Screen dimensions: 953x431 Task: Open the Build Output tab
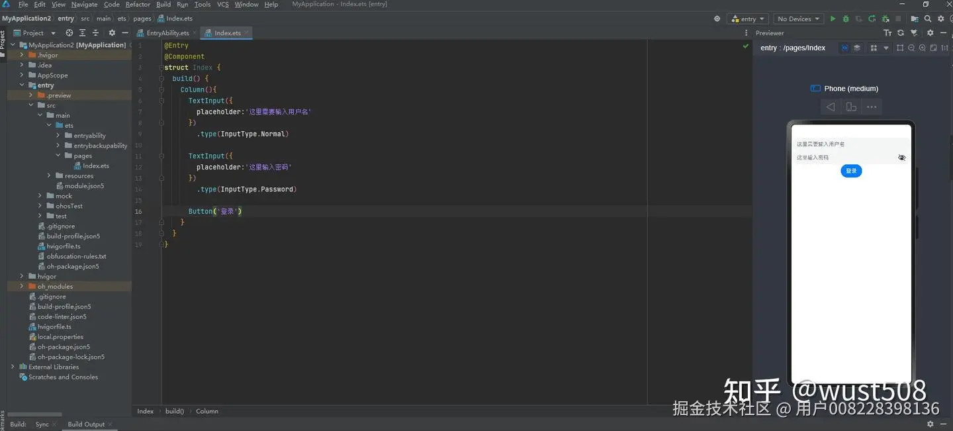coord(86,424)
